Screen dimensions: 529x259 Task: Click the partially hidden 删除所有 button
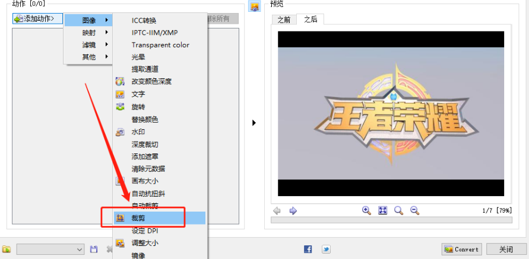tap(223, 18)
